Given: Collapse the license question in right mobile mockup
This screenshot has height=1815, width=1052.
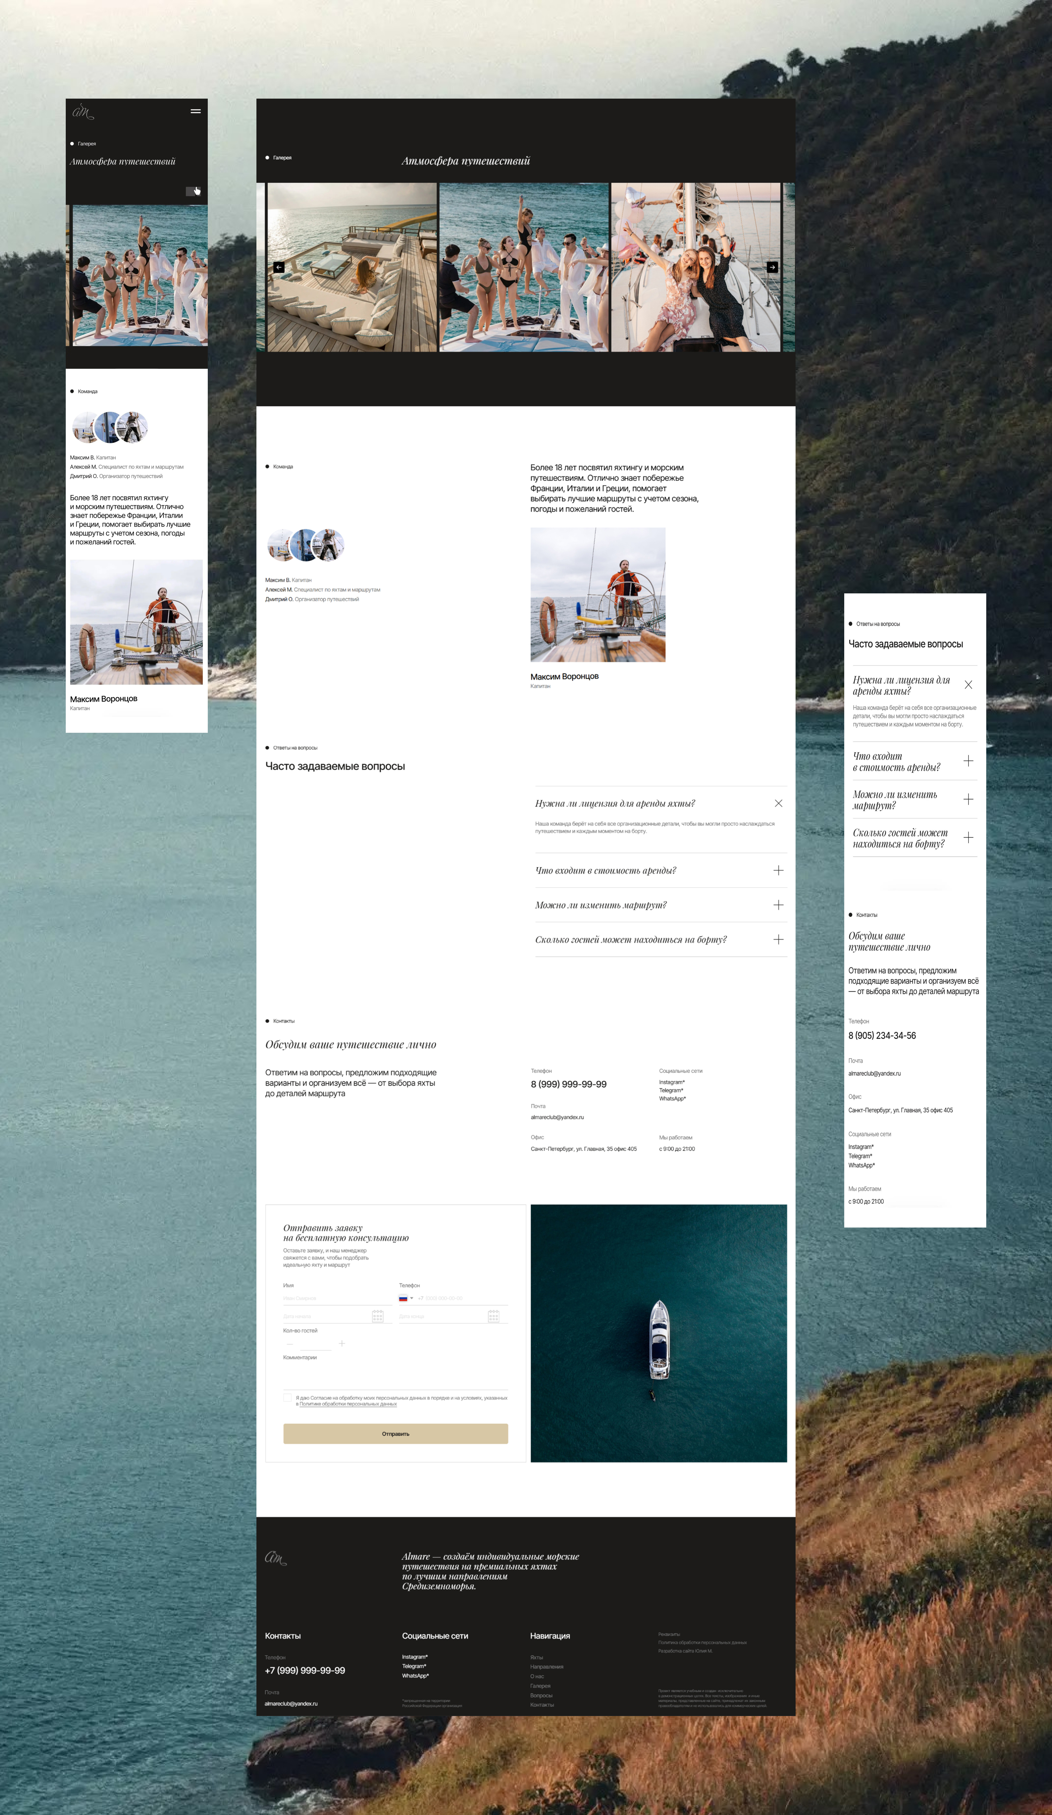Looking at the screenshot, I should pos(968,685).
